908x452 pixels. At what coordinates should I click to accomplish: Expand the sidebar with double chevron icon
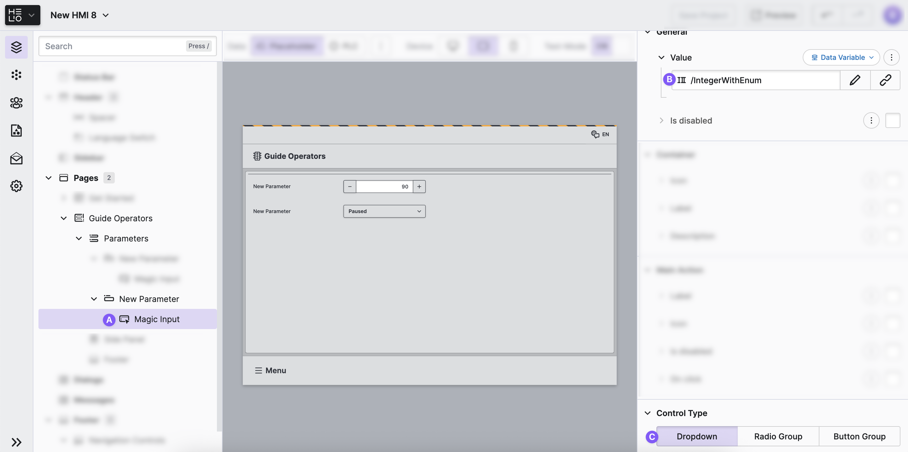click(16, 442)
